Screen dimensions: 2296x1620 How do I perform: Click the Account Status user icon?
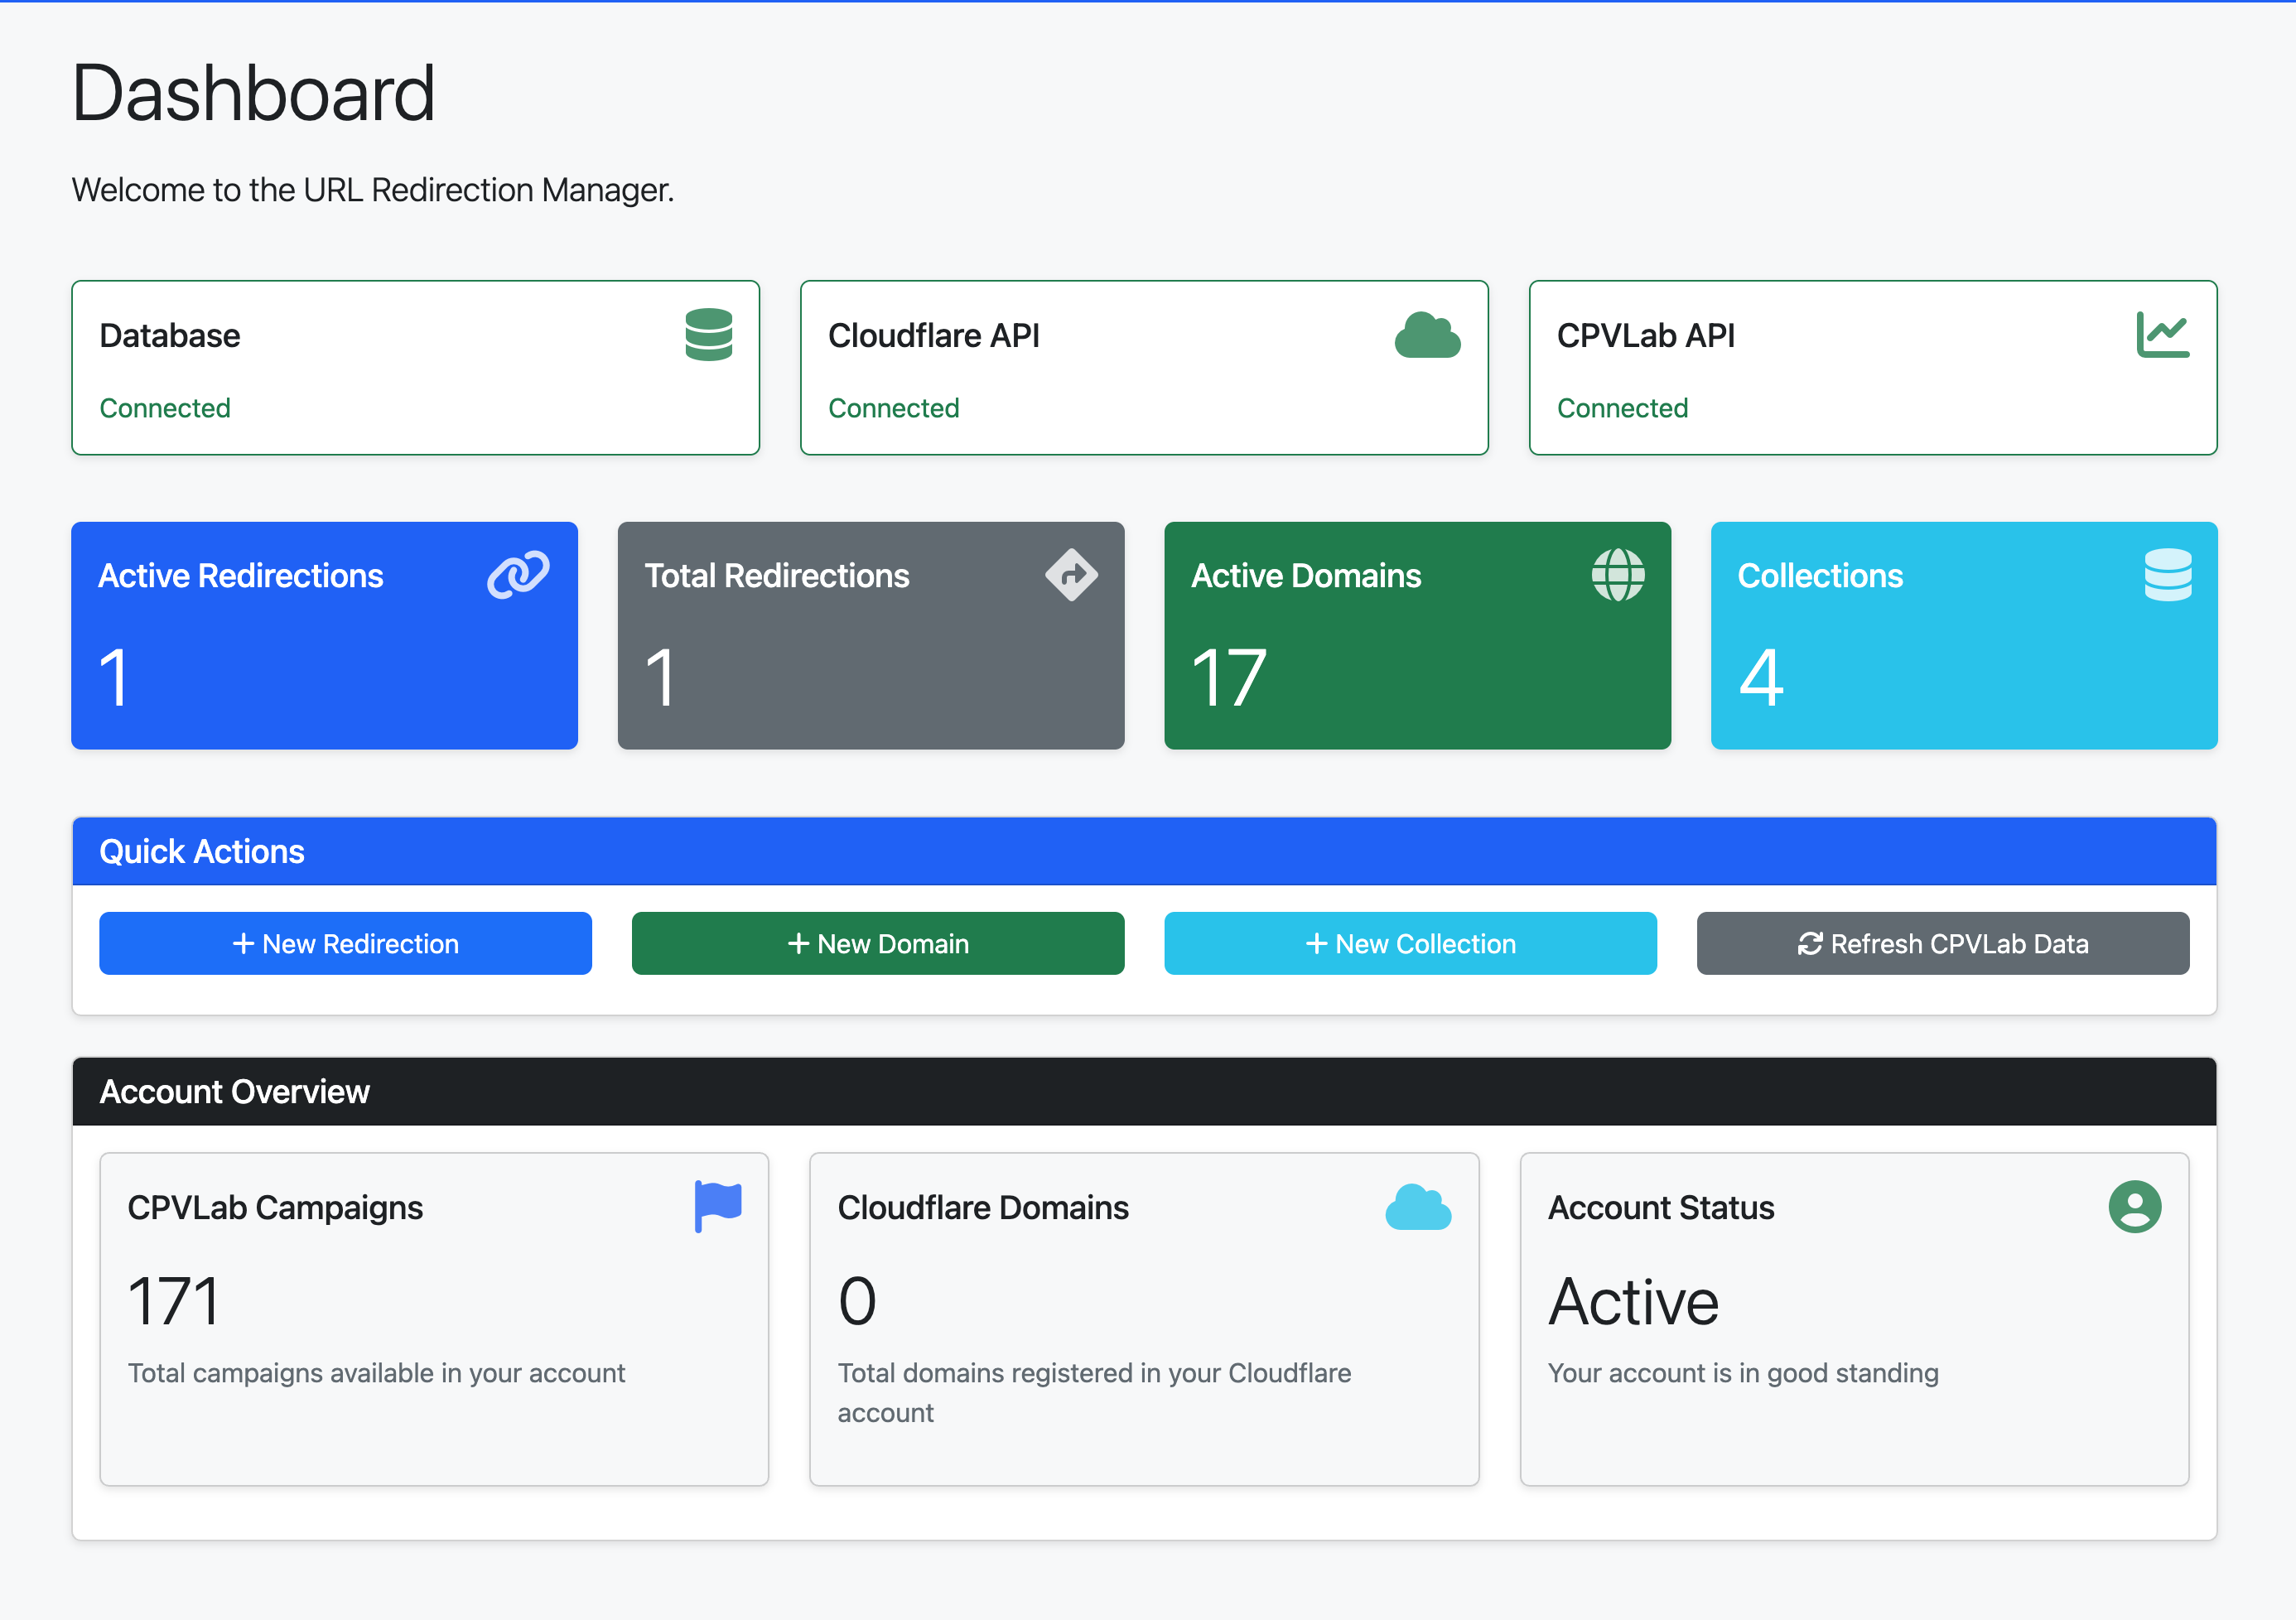pyautogui.click(x=2135, y=1207)
